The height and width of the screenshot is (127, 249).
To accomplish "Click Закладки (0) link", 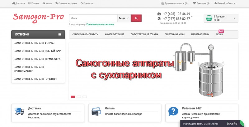I will click(203, 3).
